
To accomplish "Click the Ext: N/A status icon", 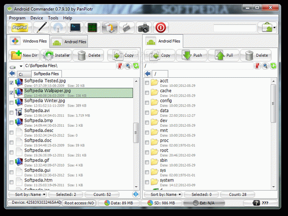I will pyautogui.click(x=196, y=203).
